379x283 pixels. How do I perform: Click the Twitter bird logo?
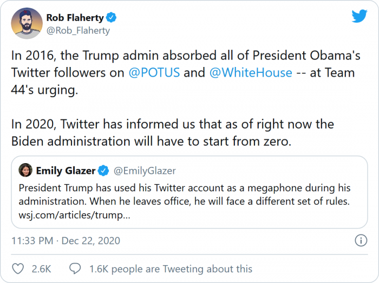(359, 17)
